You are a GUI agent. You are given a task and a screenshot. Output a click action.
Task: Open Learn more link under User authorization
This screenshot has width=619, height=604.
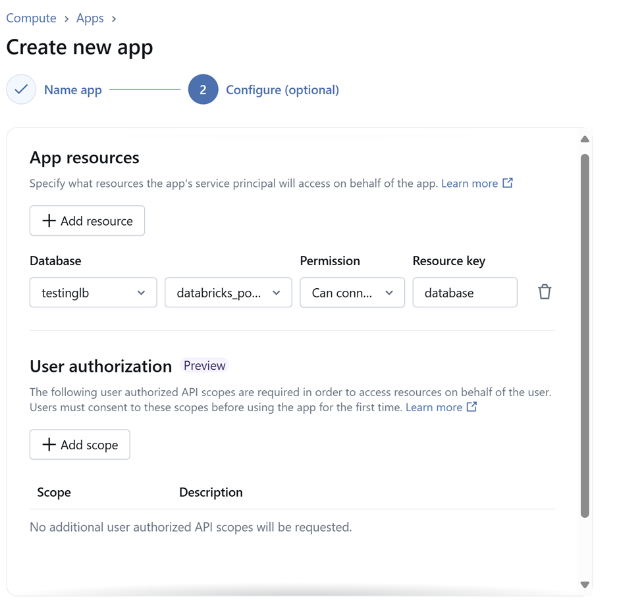tap(433, 407)
